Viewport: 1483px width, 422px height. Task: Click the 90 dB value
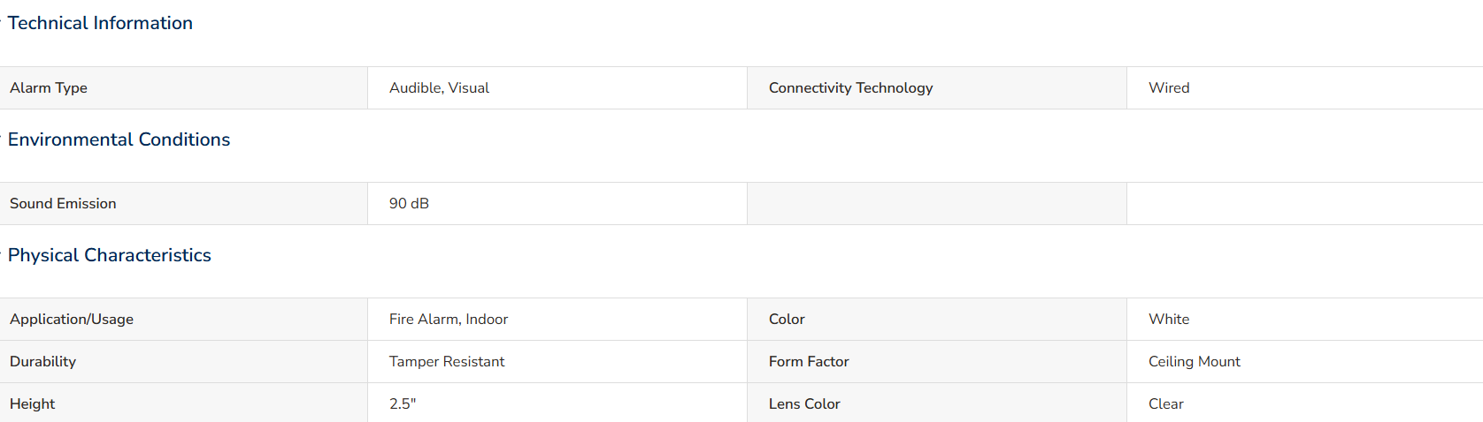click(x=409, y=204)
